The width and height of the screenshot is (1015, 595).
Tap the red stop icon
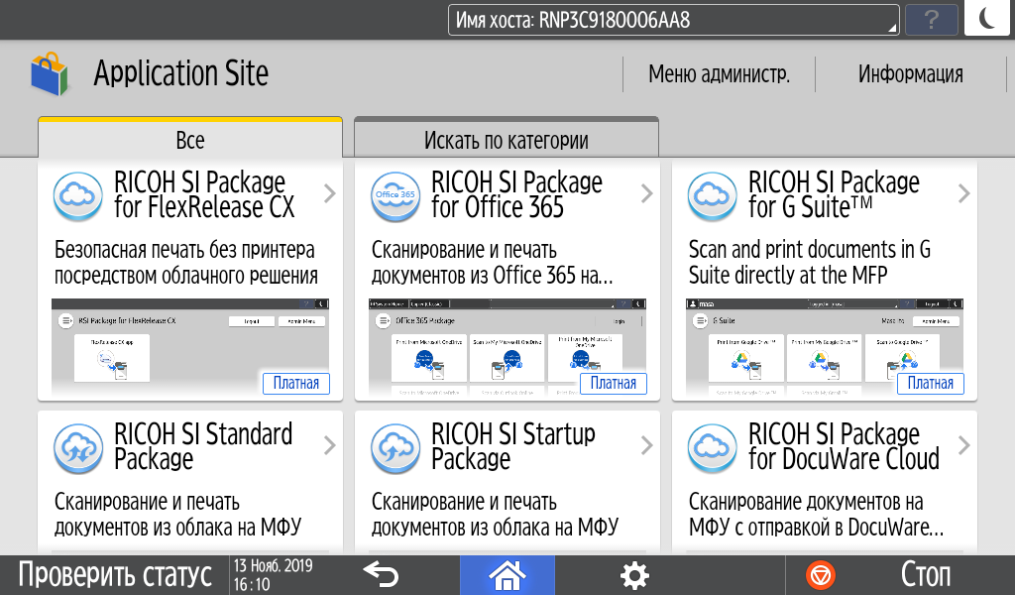[820, 575]
